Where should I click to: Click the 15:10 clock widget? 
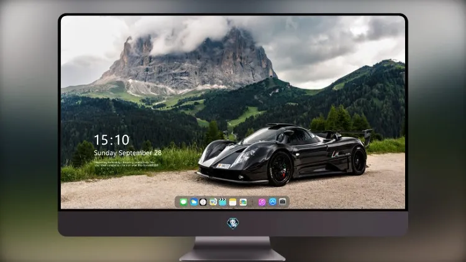pyautogui.click(x=111, y=140)
